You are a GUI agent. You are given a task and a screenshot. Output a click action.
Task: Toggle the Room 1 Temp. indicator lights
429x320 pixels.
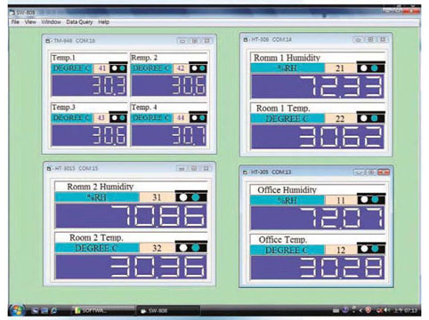tap(370, 118)
